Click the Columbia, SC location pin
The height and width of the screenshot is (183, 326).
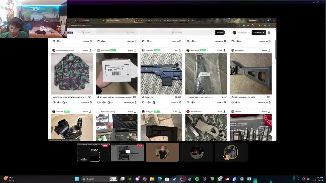coord(180,102)
